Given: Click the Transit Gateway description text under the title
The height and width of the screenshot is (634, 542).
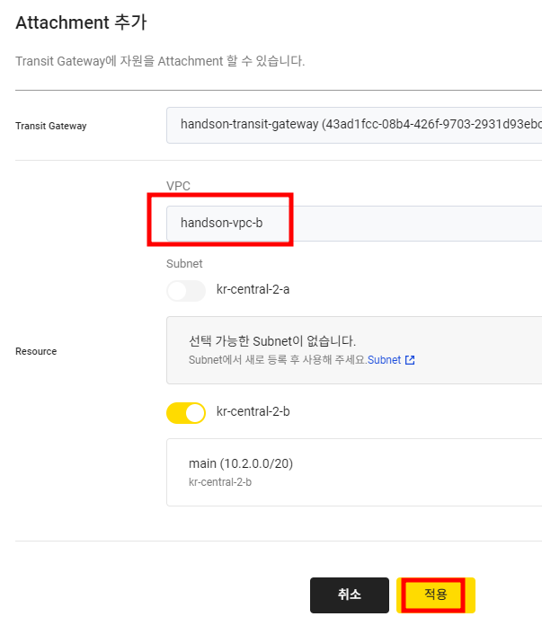Looking at the screenshot, I should [160, 62].
